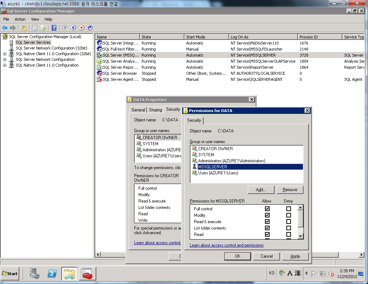This screenshot has width=368, height=284.
Task: Toggle Allow for Read permission
Action: coord(267,234)
